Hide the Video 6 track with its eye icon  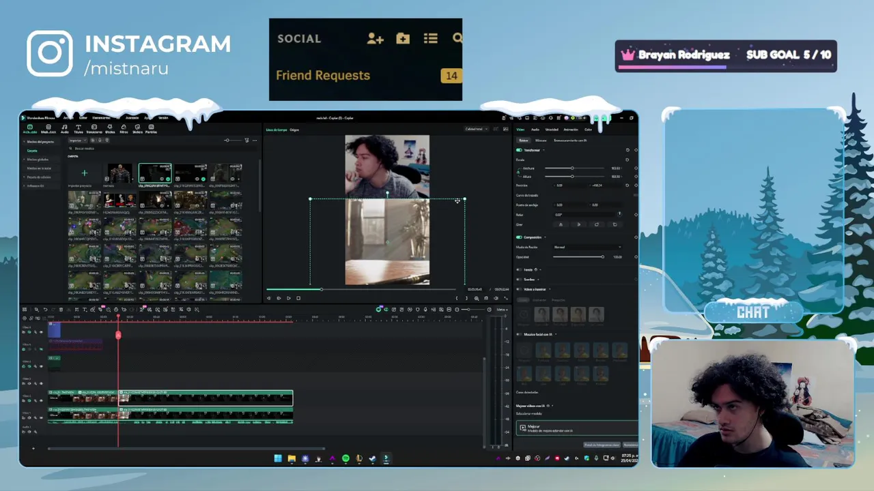click(41, 332)
